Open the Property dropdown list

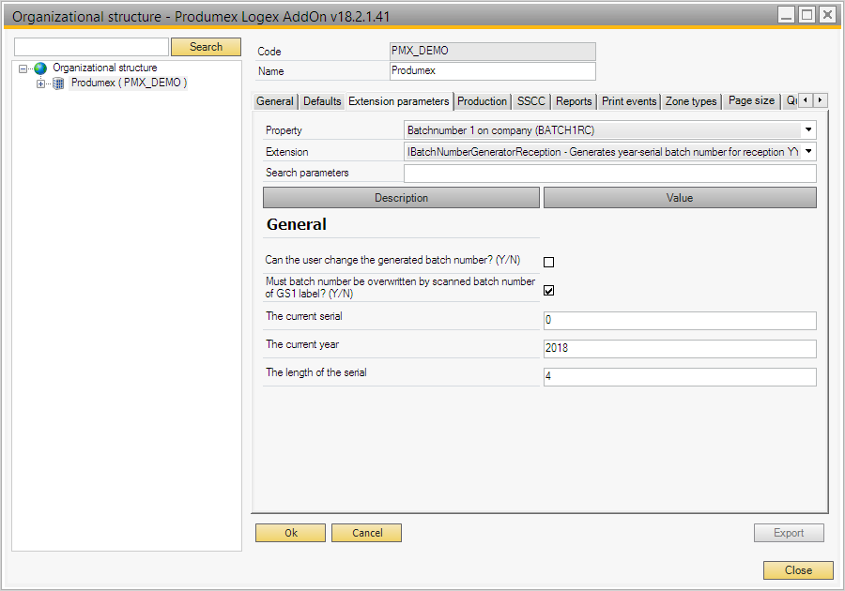[x=808, y=130]
